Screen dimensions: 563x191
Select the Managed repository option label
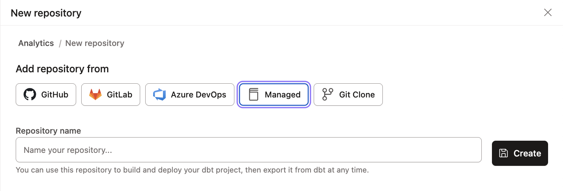click(282, 95)
